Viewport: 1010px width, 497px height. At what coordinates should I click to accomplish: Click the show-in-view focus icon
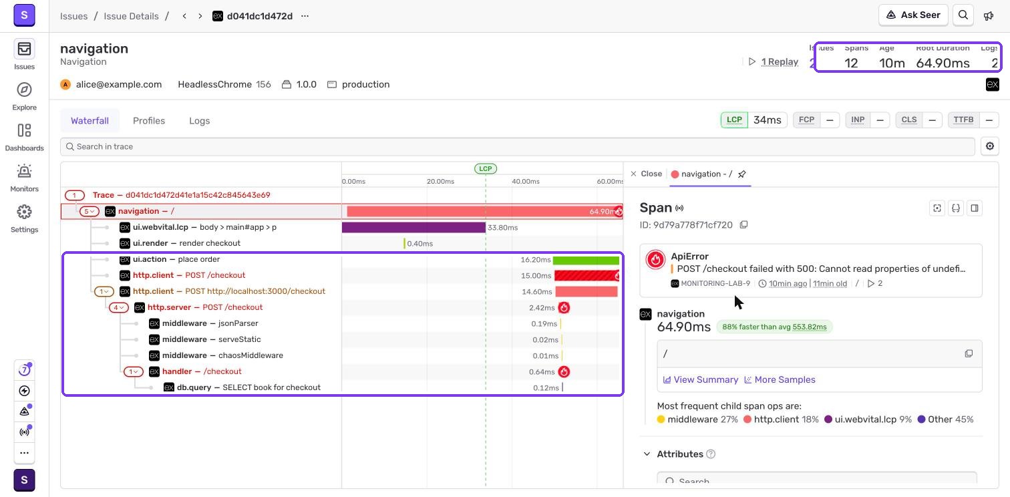point(937,208)
